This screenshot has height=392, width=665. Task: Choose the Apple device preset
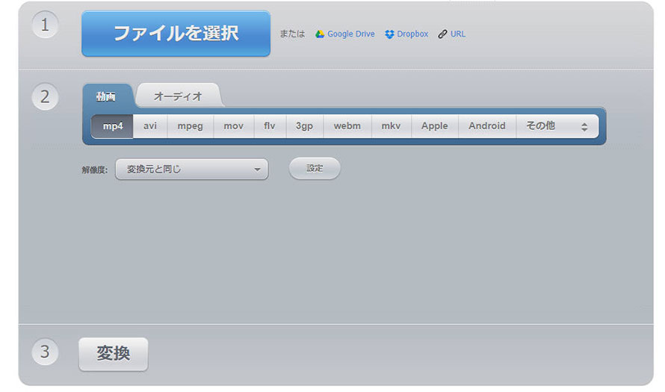[x=435, y=126]
